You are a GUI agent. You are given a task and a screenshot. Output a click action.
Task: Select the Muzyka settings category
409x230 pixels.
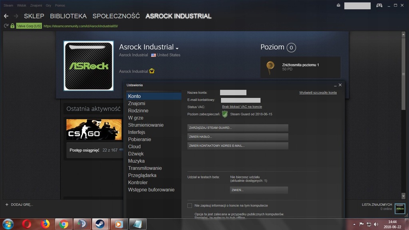pyautogui.click(x=154, y=161)
